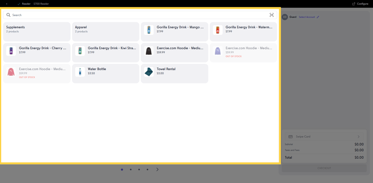Open the Supplements category
The height and width of the screenshot is (183, 373).
tap(37, 31)
